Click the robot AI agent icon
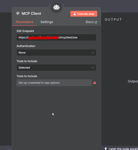The image size is (138, 150). tap(57, 7)
